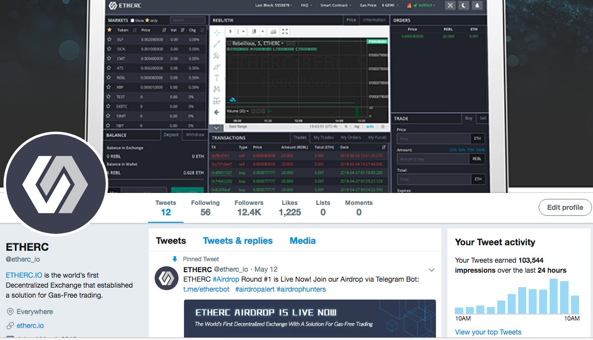Sort transactions using the Date sort icon

384,147
